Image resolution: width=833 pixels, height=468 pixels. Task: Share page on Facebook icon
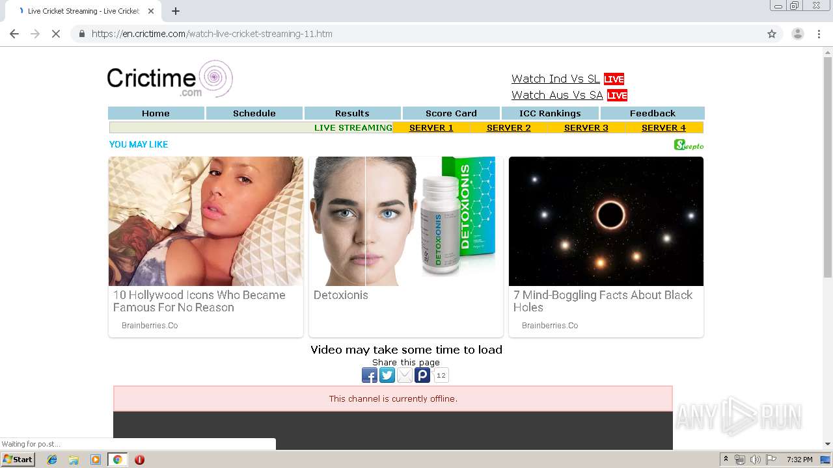coord(369,375)
